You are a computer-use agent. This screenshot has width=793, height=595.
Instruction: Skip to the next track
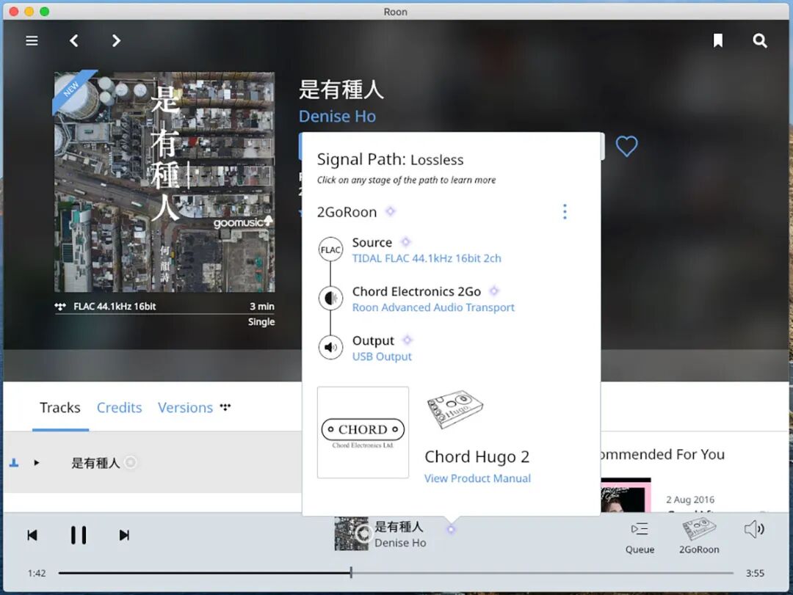(124, 536)
